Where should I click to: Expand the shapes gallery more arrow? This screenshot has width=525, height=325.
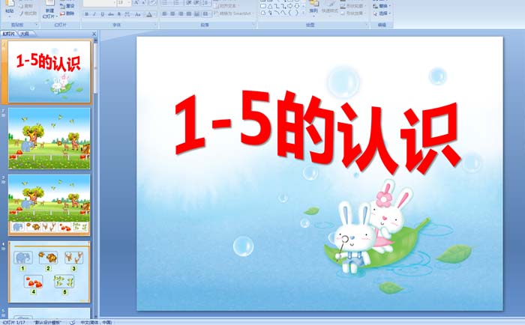(x=301, y=13)
